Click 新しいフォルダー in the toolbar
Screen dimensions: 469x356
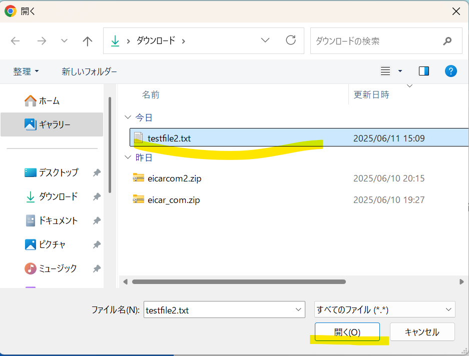coord(89,71)
